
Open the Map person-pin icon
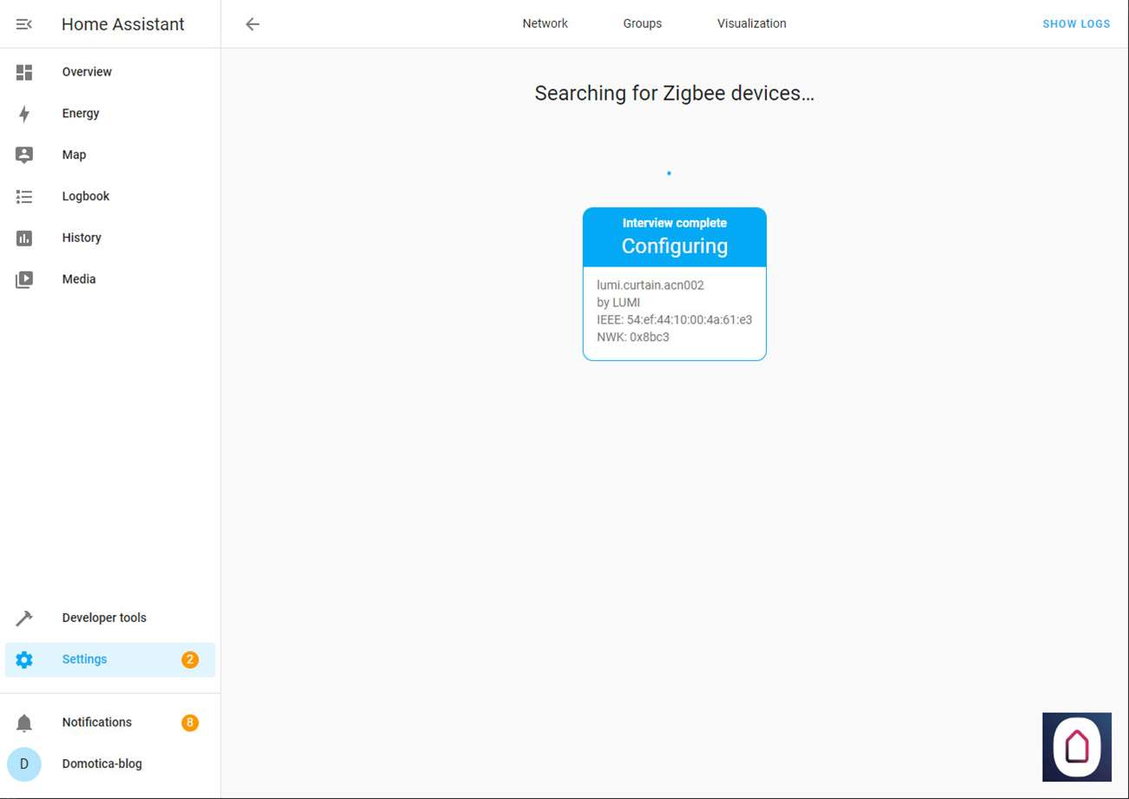tap(24, 155)
